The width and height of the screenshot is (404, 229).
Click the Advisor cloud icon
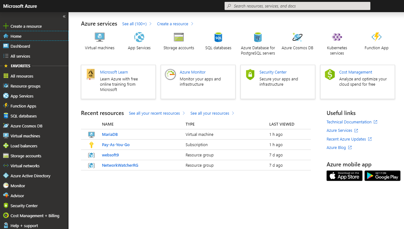click(6, 196)
